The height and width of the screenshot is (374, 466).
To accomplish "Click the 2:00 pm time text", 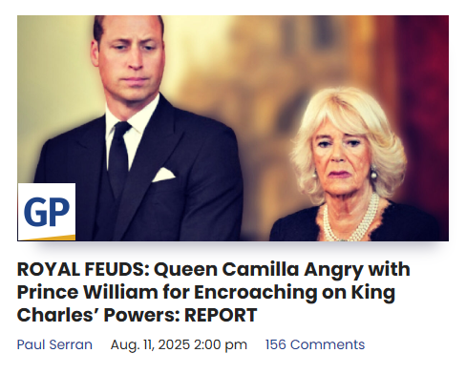I will (x=221, y=344).
